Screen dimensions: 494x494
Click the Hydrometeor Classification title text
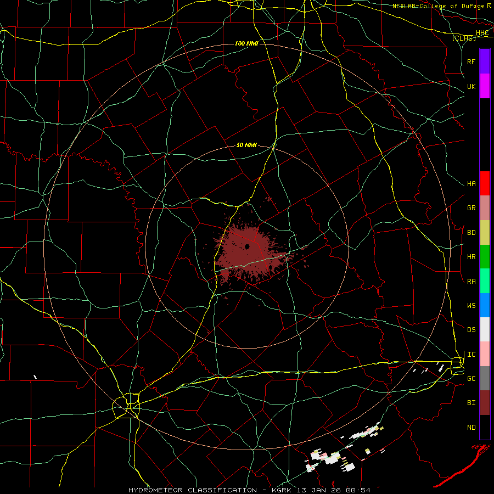[193, 490]
